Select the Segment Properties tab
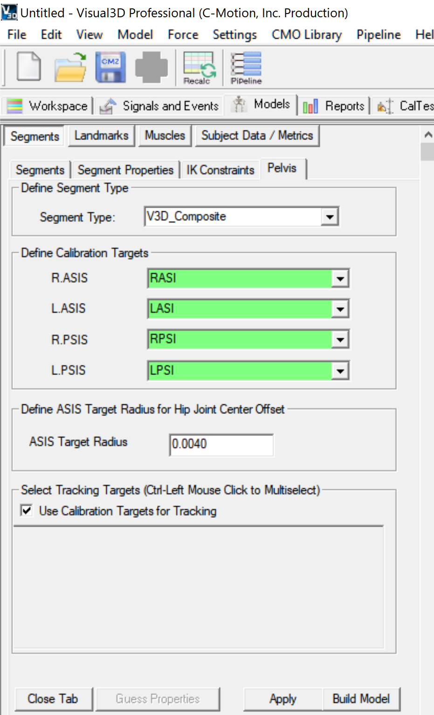Viewport: 434px width, 715px height. click(125, 170)
